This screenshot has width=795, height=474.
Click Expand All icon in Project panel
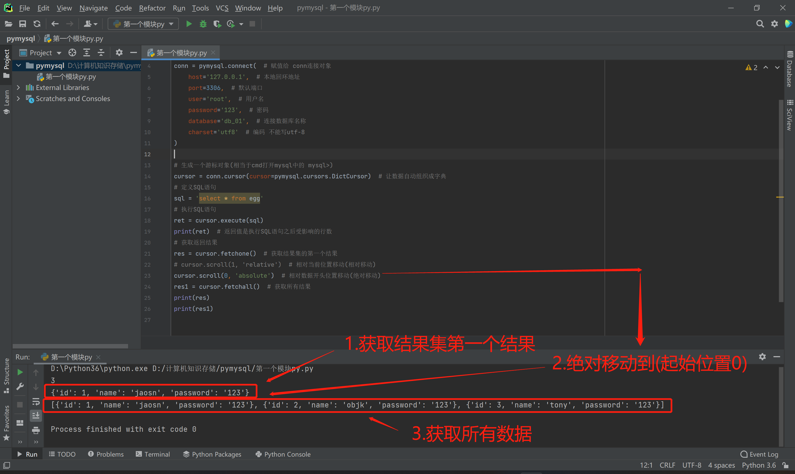(86, 53)
